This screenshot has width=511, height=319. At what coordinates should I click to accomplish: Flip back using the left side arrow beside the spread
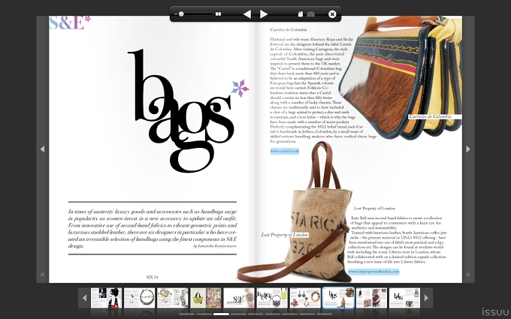pos(42,149)
